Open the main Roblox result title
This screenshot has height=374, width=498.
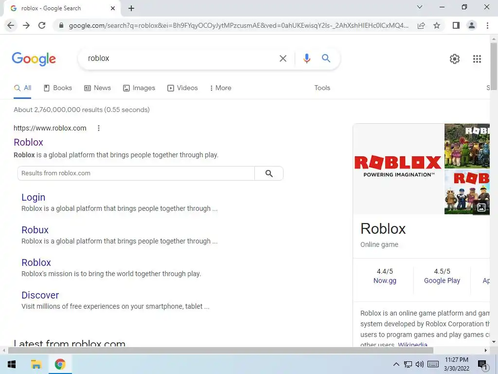28,142
